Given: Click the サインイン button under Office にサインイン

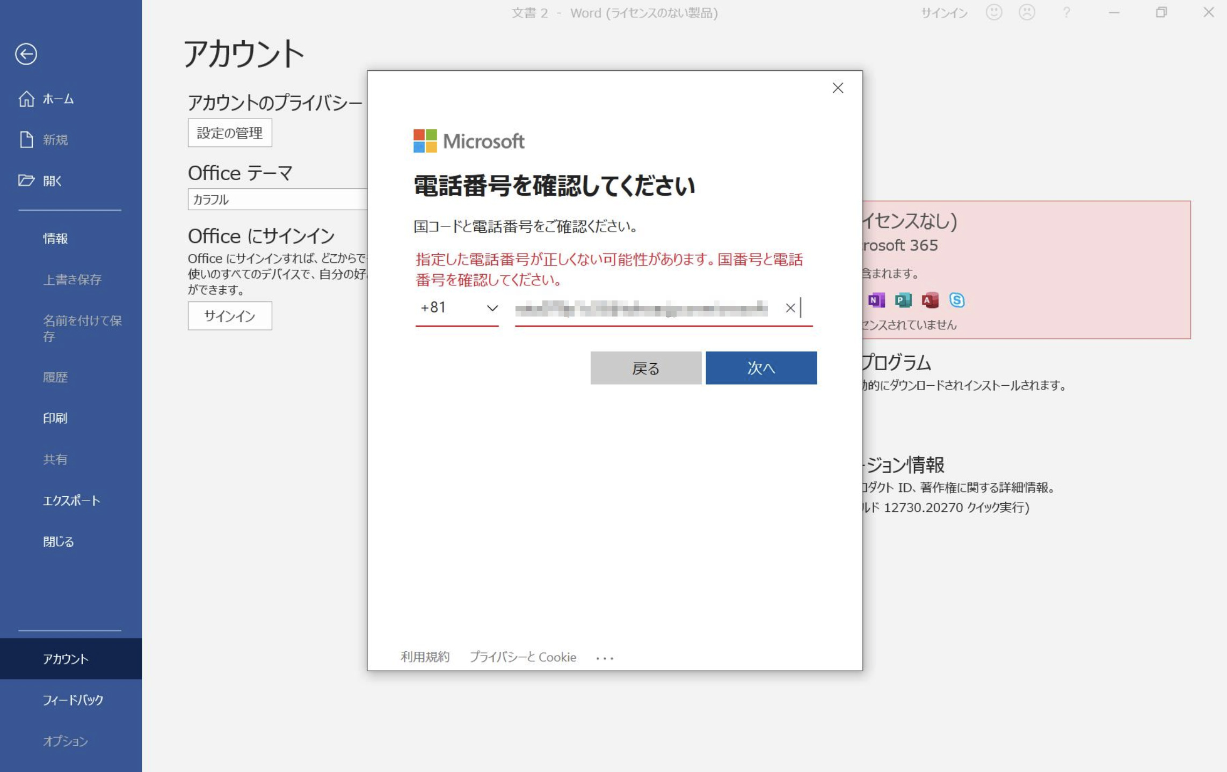Looking at the screenshot, I should (x=230, y=316).
